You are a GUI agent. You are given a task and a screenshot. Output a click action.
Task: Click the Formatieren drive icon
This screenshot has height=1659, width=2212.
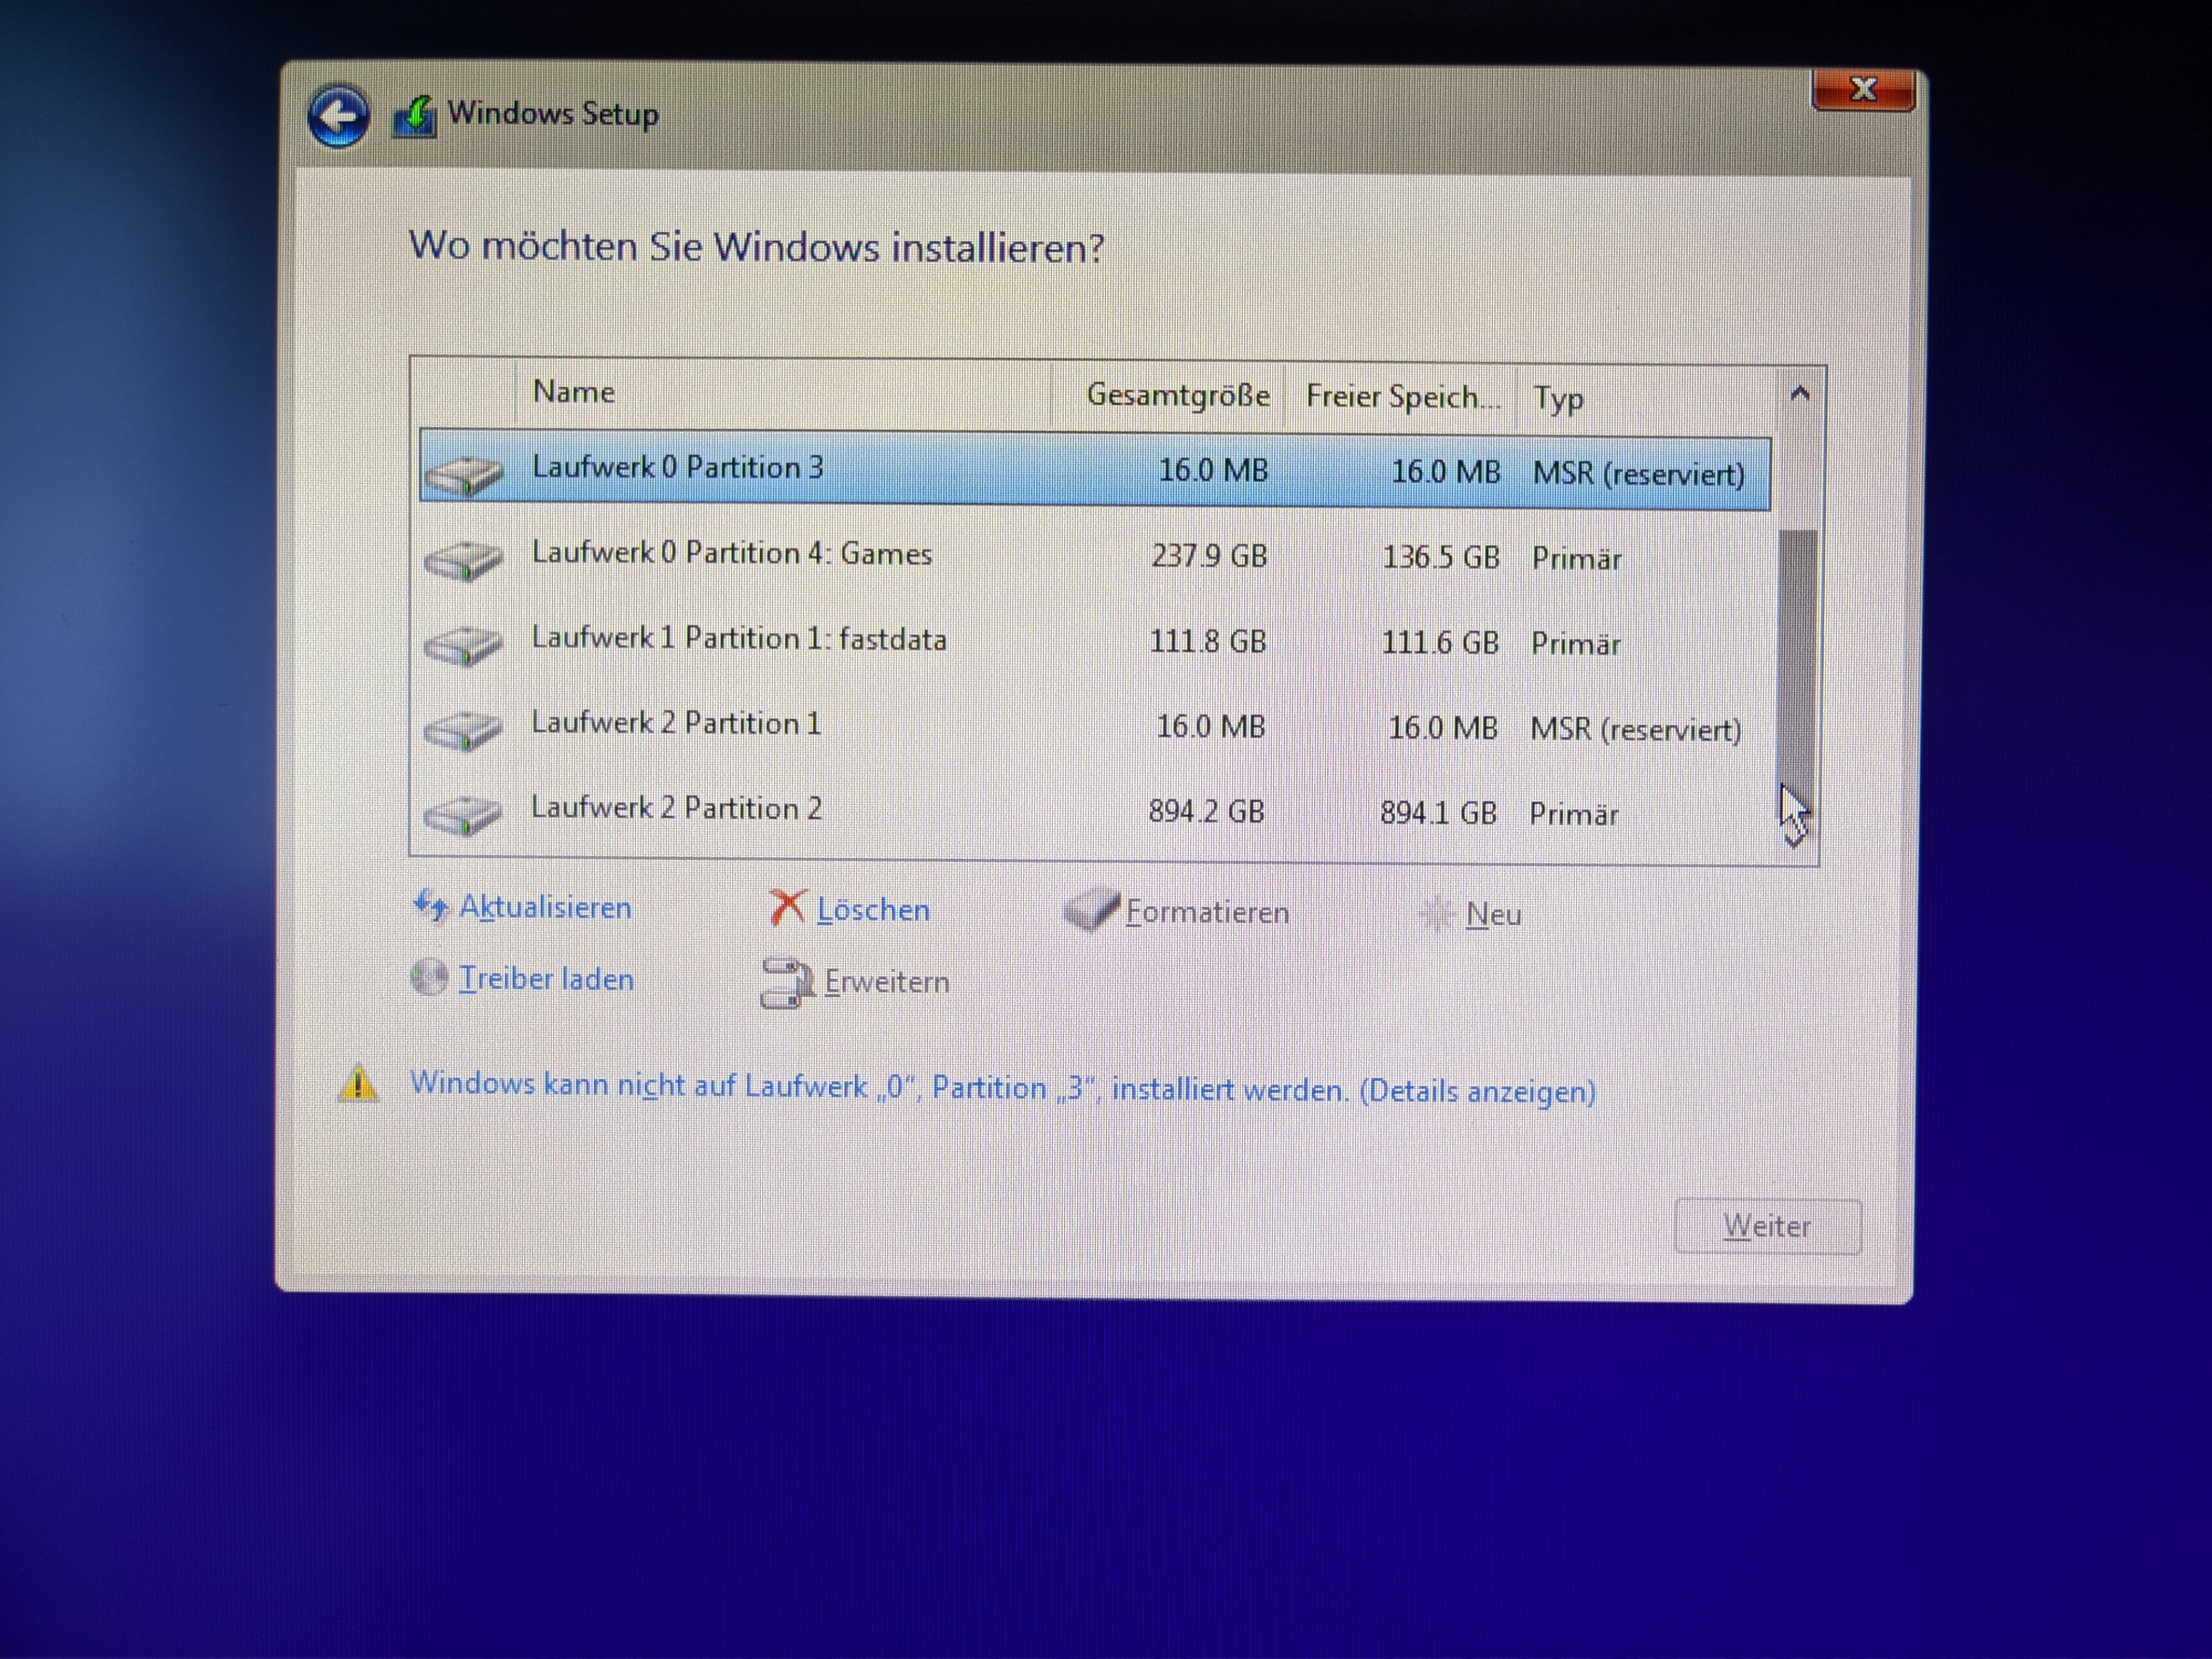click(x=1090, y=910)
